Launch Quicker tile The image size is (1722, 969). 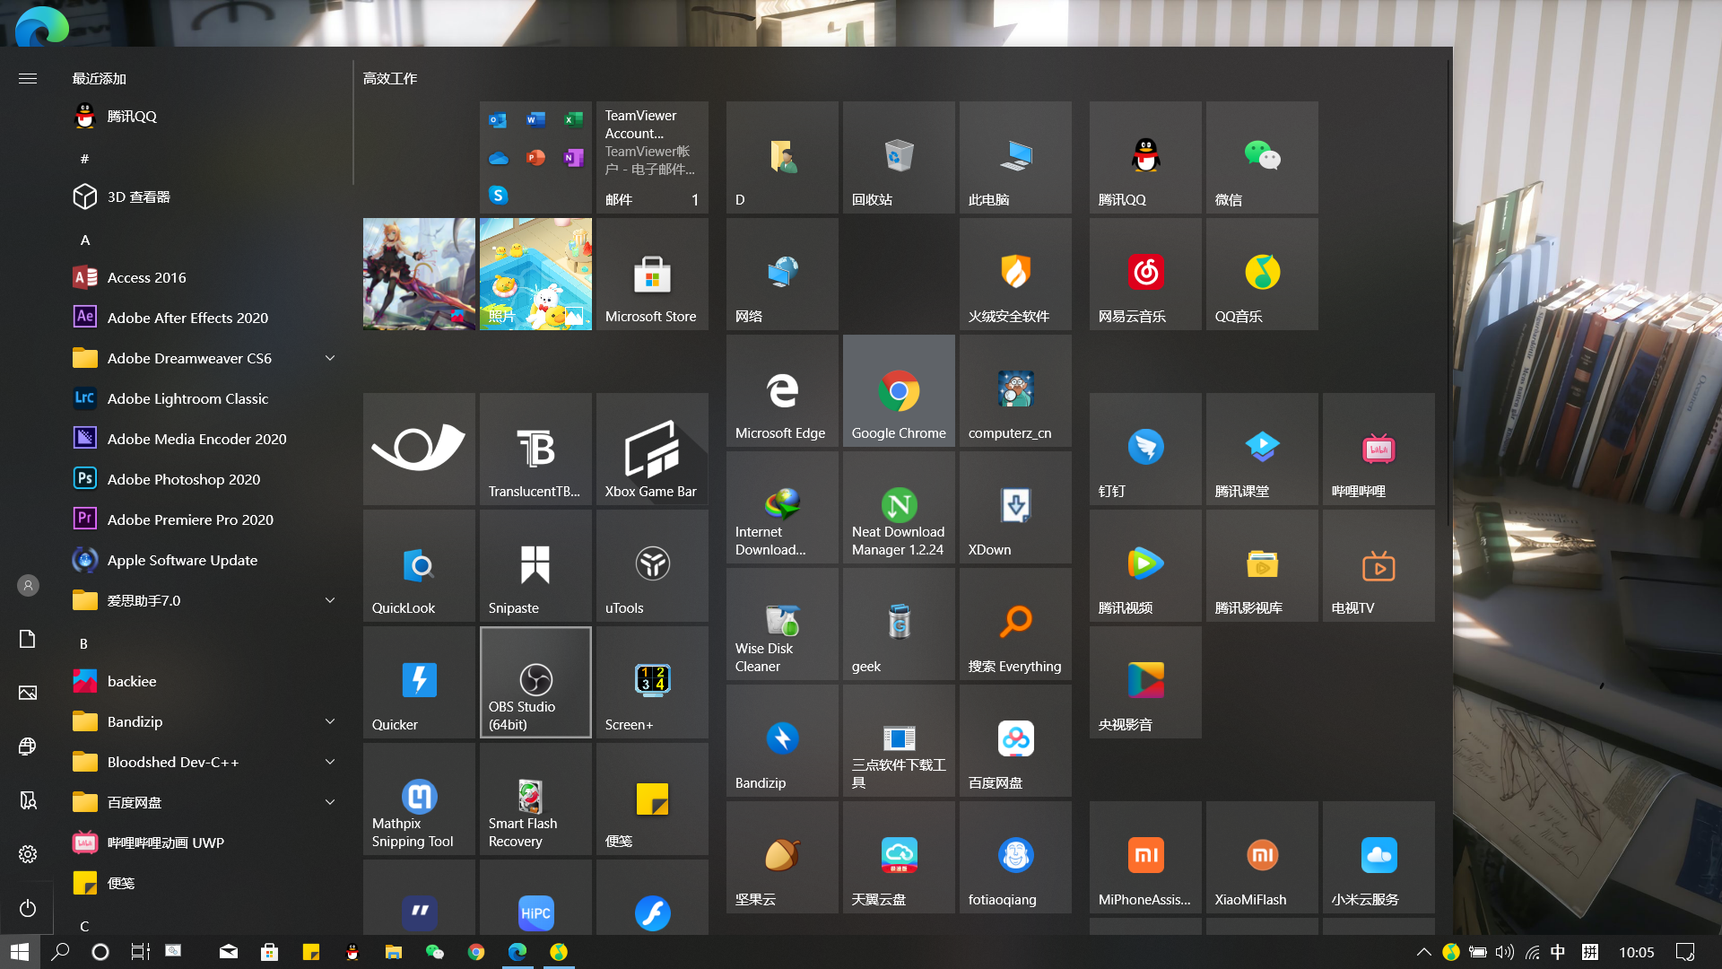pyautogui.click(x=419, y=682)
